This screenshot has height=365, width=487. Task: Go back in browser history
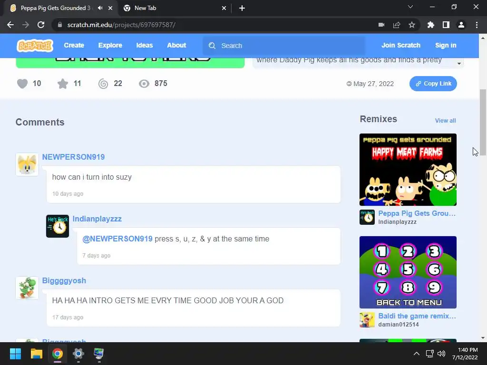[x=10, y=25]
